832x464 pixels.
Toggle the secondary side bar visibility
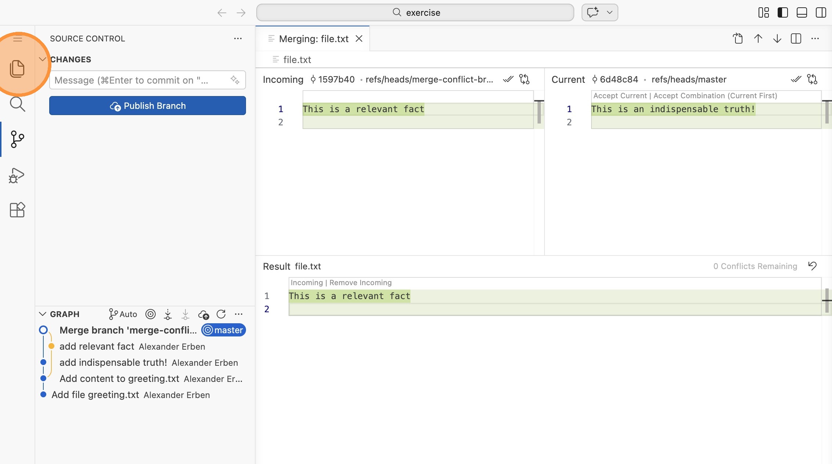coord(821,12)
